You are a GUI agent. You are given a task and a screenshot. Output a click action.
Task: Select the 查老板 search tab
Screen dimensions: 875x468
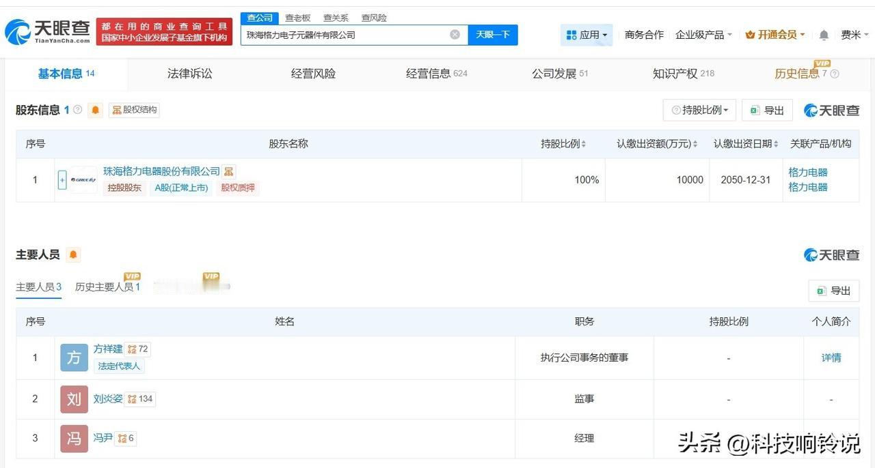click(x=297, y=18)
